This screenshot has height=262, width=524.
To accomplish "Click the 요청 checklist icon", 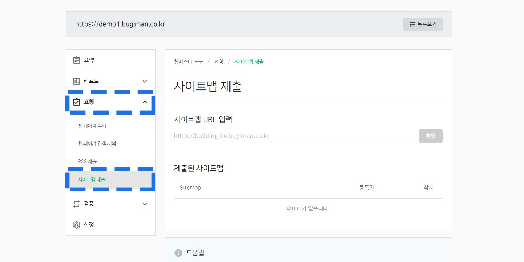I will click(x=76, y=102).
